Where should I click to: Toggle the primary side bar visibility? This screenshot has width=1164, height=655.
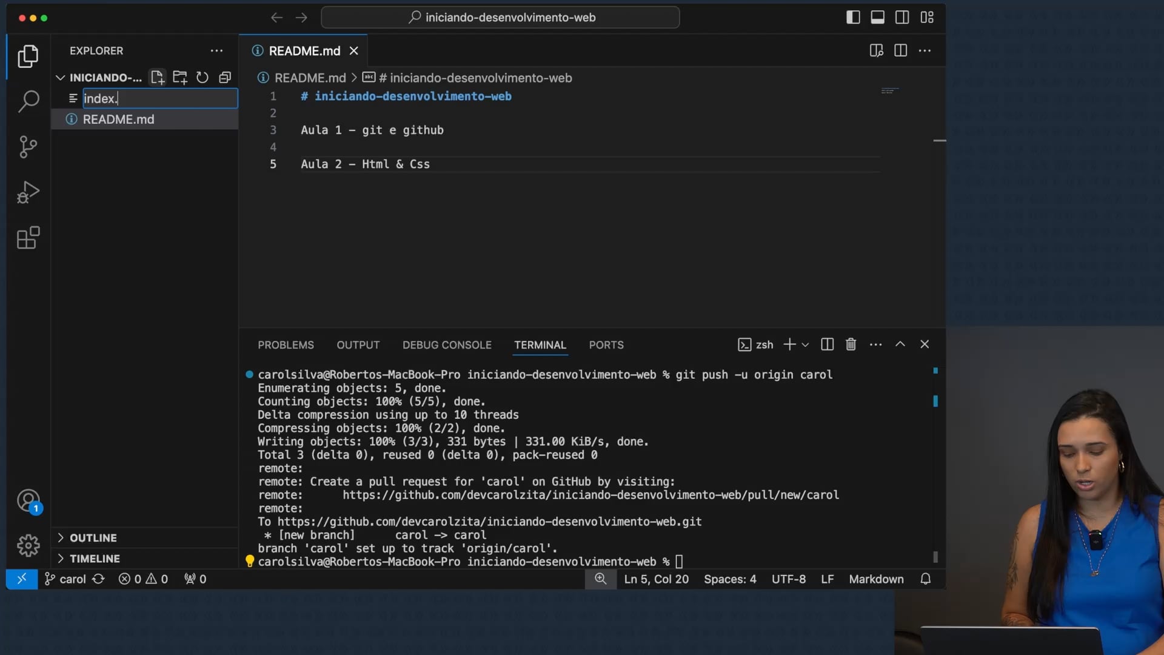(853, 17)
